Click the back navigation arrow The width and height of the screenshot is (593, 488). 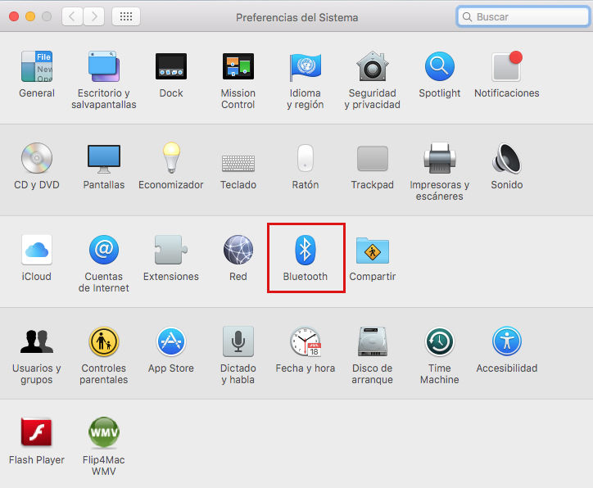73,16
